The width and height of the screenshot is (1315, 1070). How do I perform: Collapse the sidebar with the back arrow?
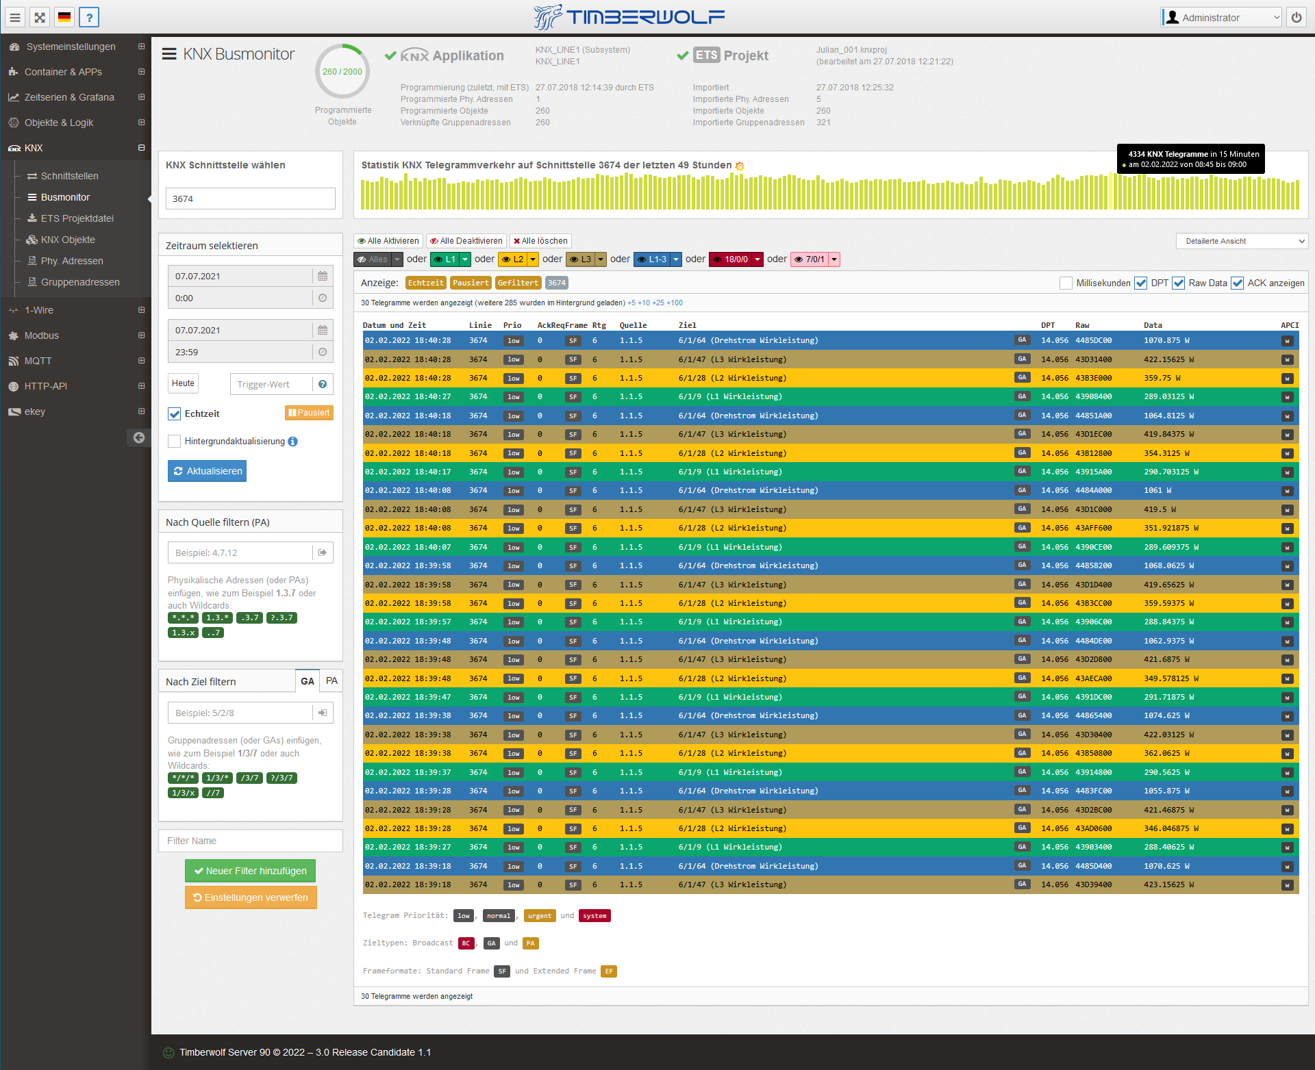pyautogui.click(x=139, y=437)
